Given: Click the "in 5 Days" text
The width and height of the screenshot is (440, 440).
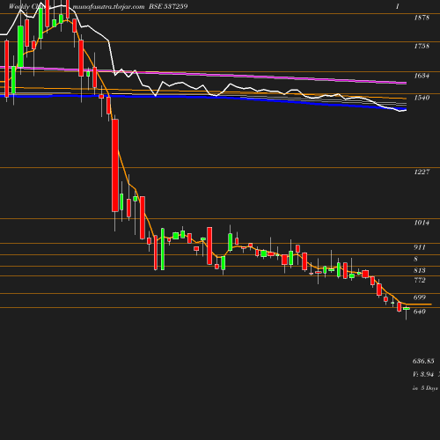Looking at the screenshot, I should click(x=425, y=388).
